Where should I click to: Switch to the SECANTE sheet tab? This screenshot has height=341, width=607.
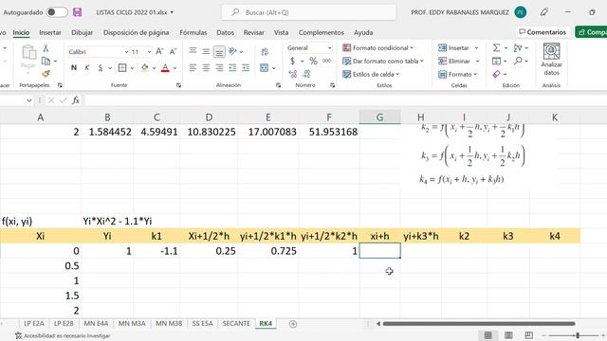(236, 324)
